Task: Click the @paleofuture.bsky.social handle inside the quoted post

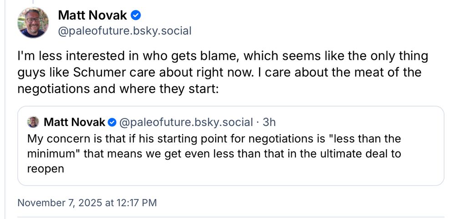Action: (x=186, y=122)
